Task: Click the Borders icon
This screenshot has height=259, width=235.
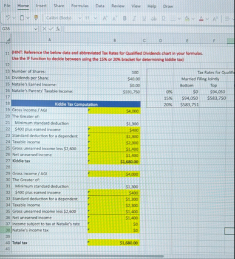Action: pyautogui.click(x=172, y=18)
